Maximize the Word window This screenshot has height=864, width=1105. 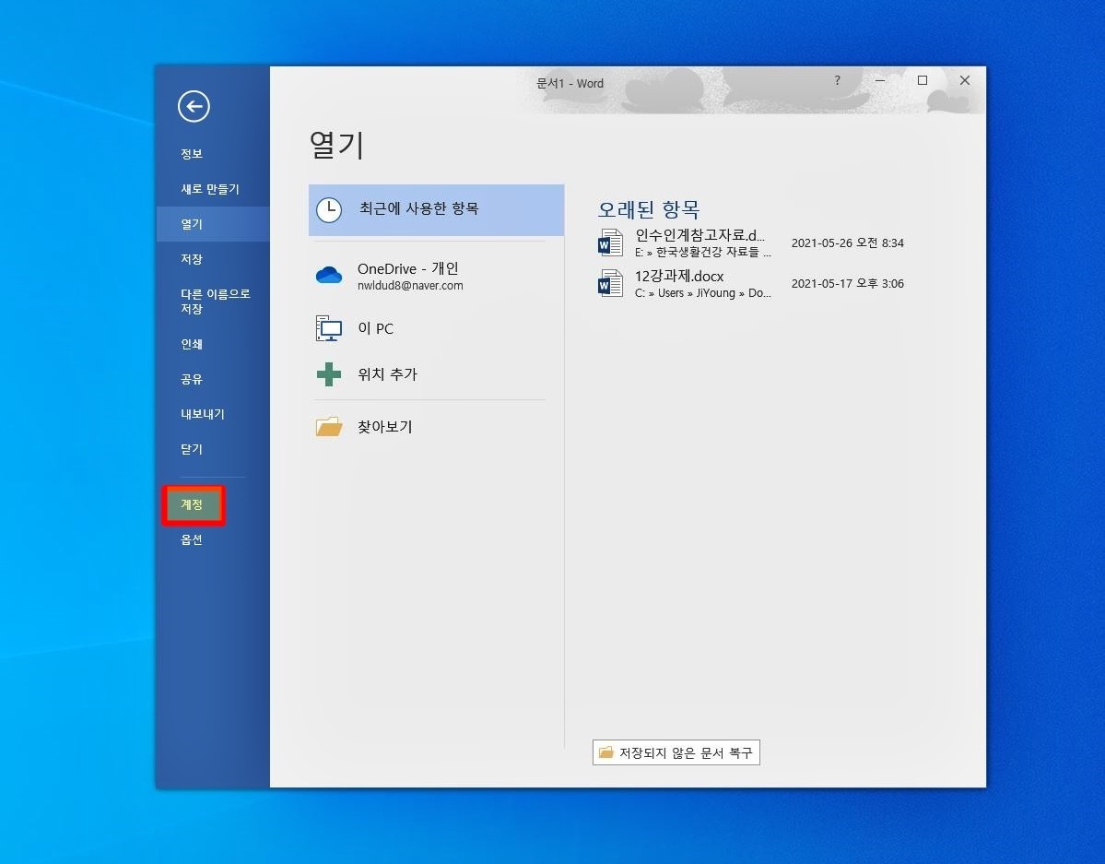pyautogui.click(x=922, y=80)
